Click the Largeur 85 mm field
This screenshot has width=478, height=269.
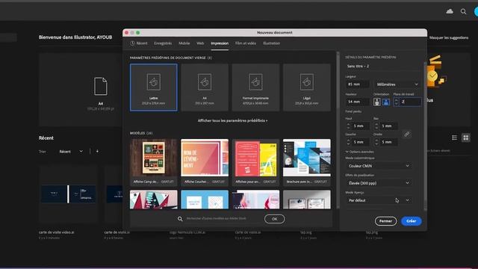[357, 84]
